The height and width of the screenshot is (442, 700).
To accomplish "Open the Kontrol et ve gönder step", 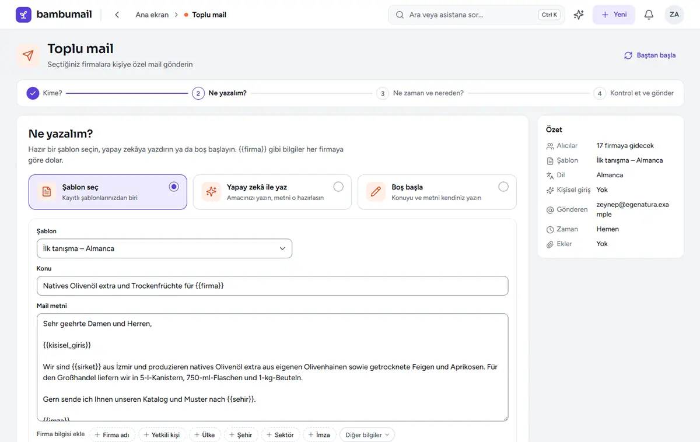I will click(x=633, y=93).
